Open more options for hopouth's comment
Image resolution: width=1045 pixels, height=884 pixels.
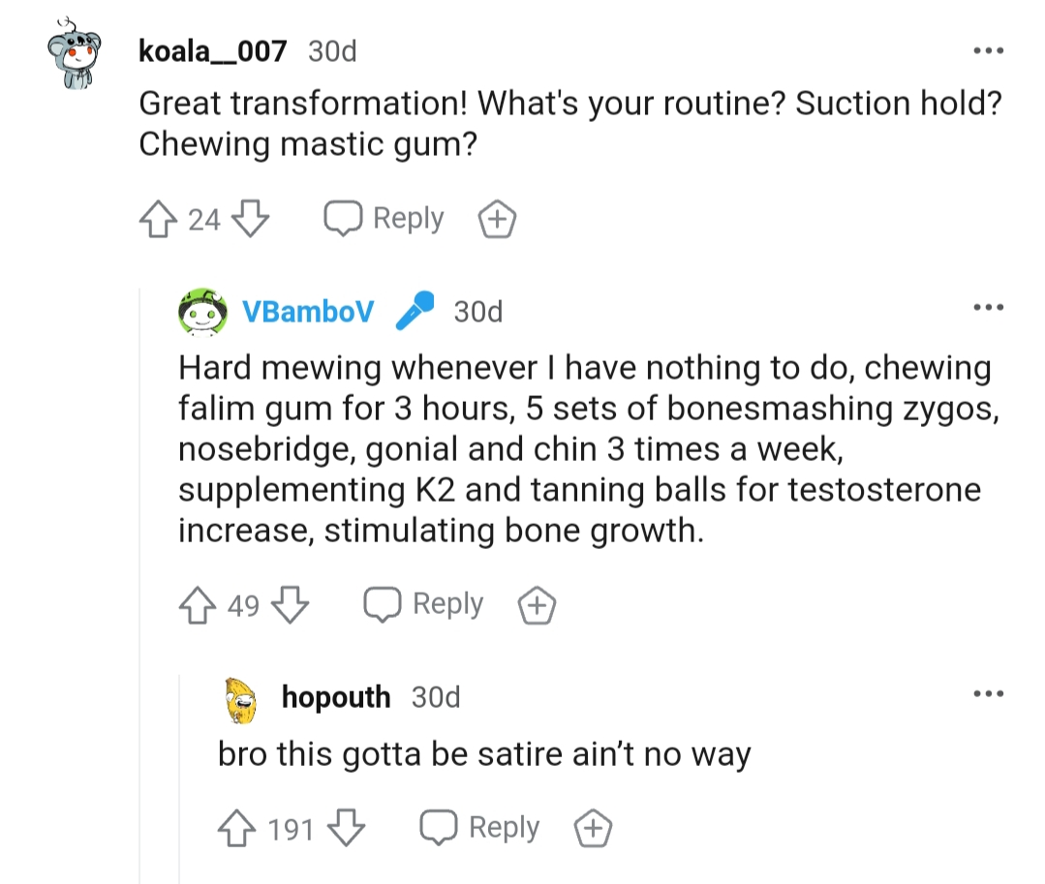click(989, 693)
